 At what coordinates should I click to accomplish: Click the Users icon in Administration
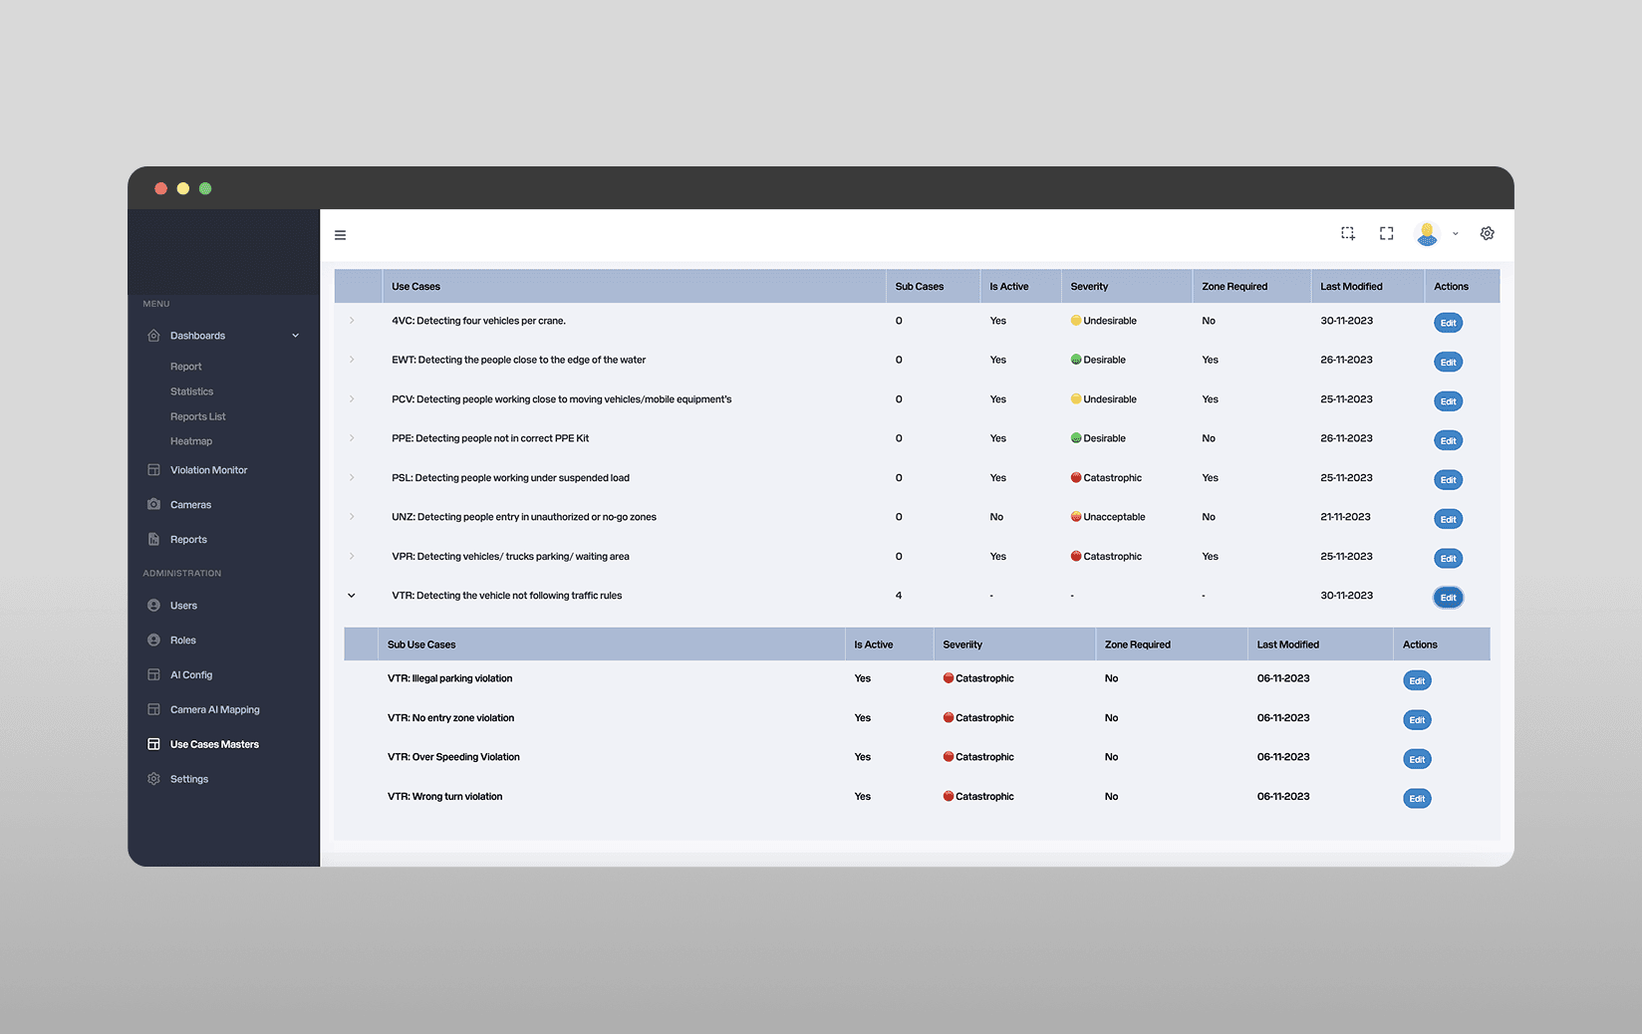[153, 605]
